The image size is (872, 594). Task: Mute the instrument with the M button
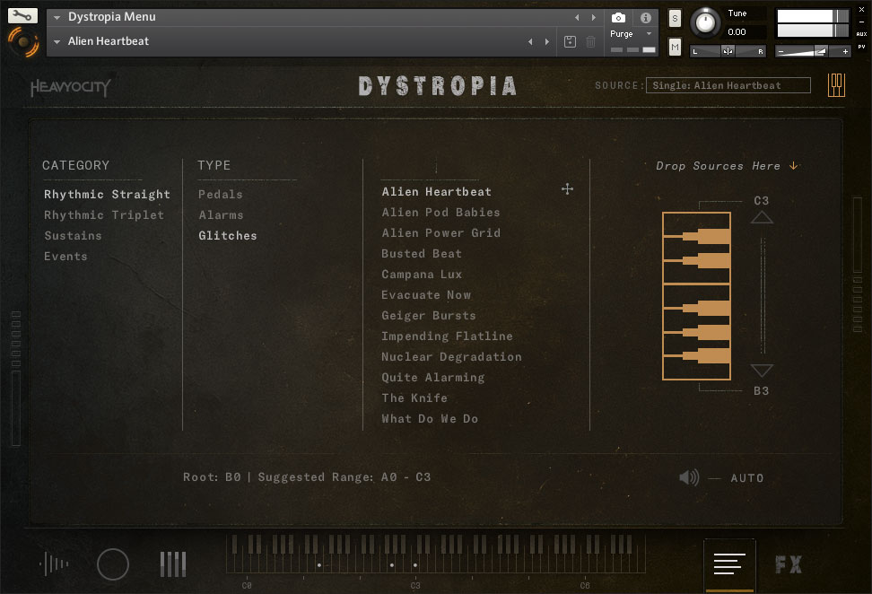675,47
